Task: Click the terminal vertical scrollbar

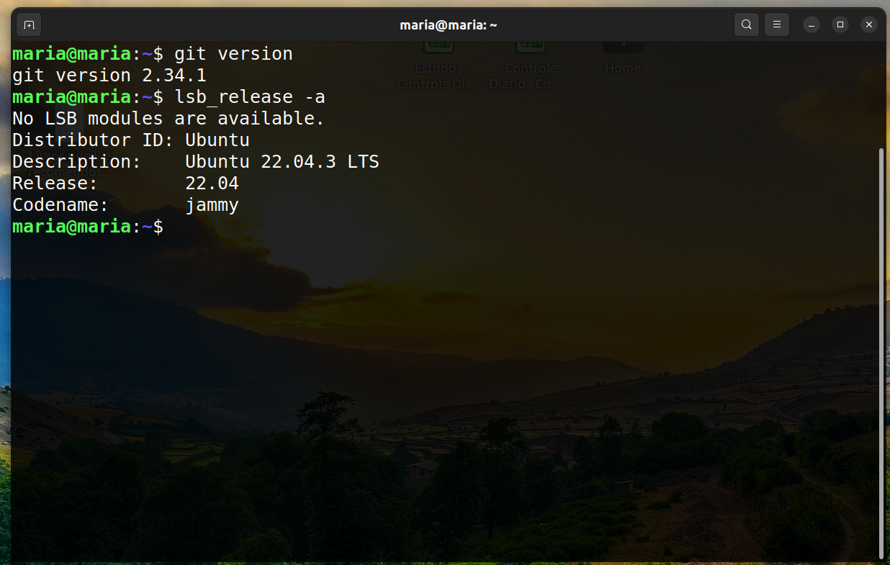Action: [x=881, y=353]
